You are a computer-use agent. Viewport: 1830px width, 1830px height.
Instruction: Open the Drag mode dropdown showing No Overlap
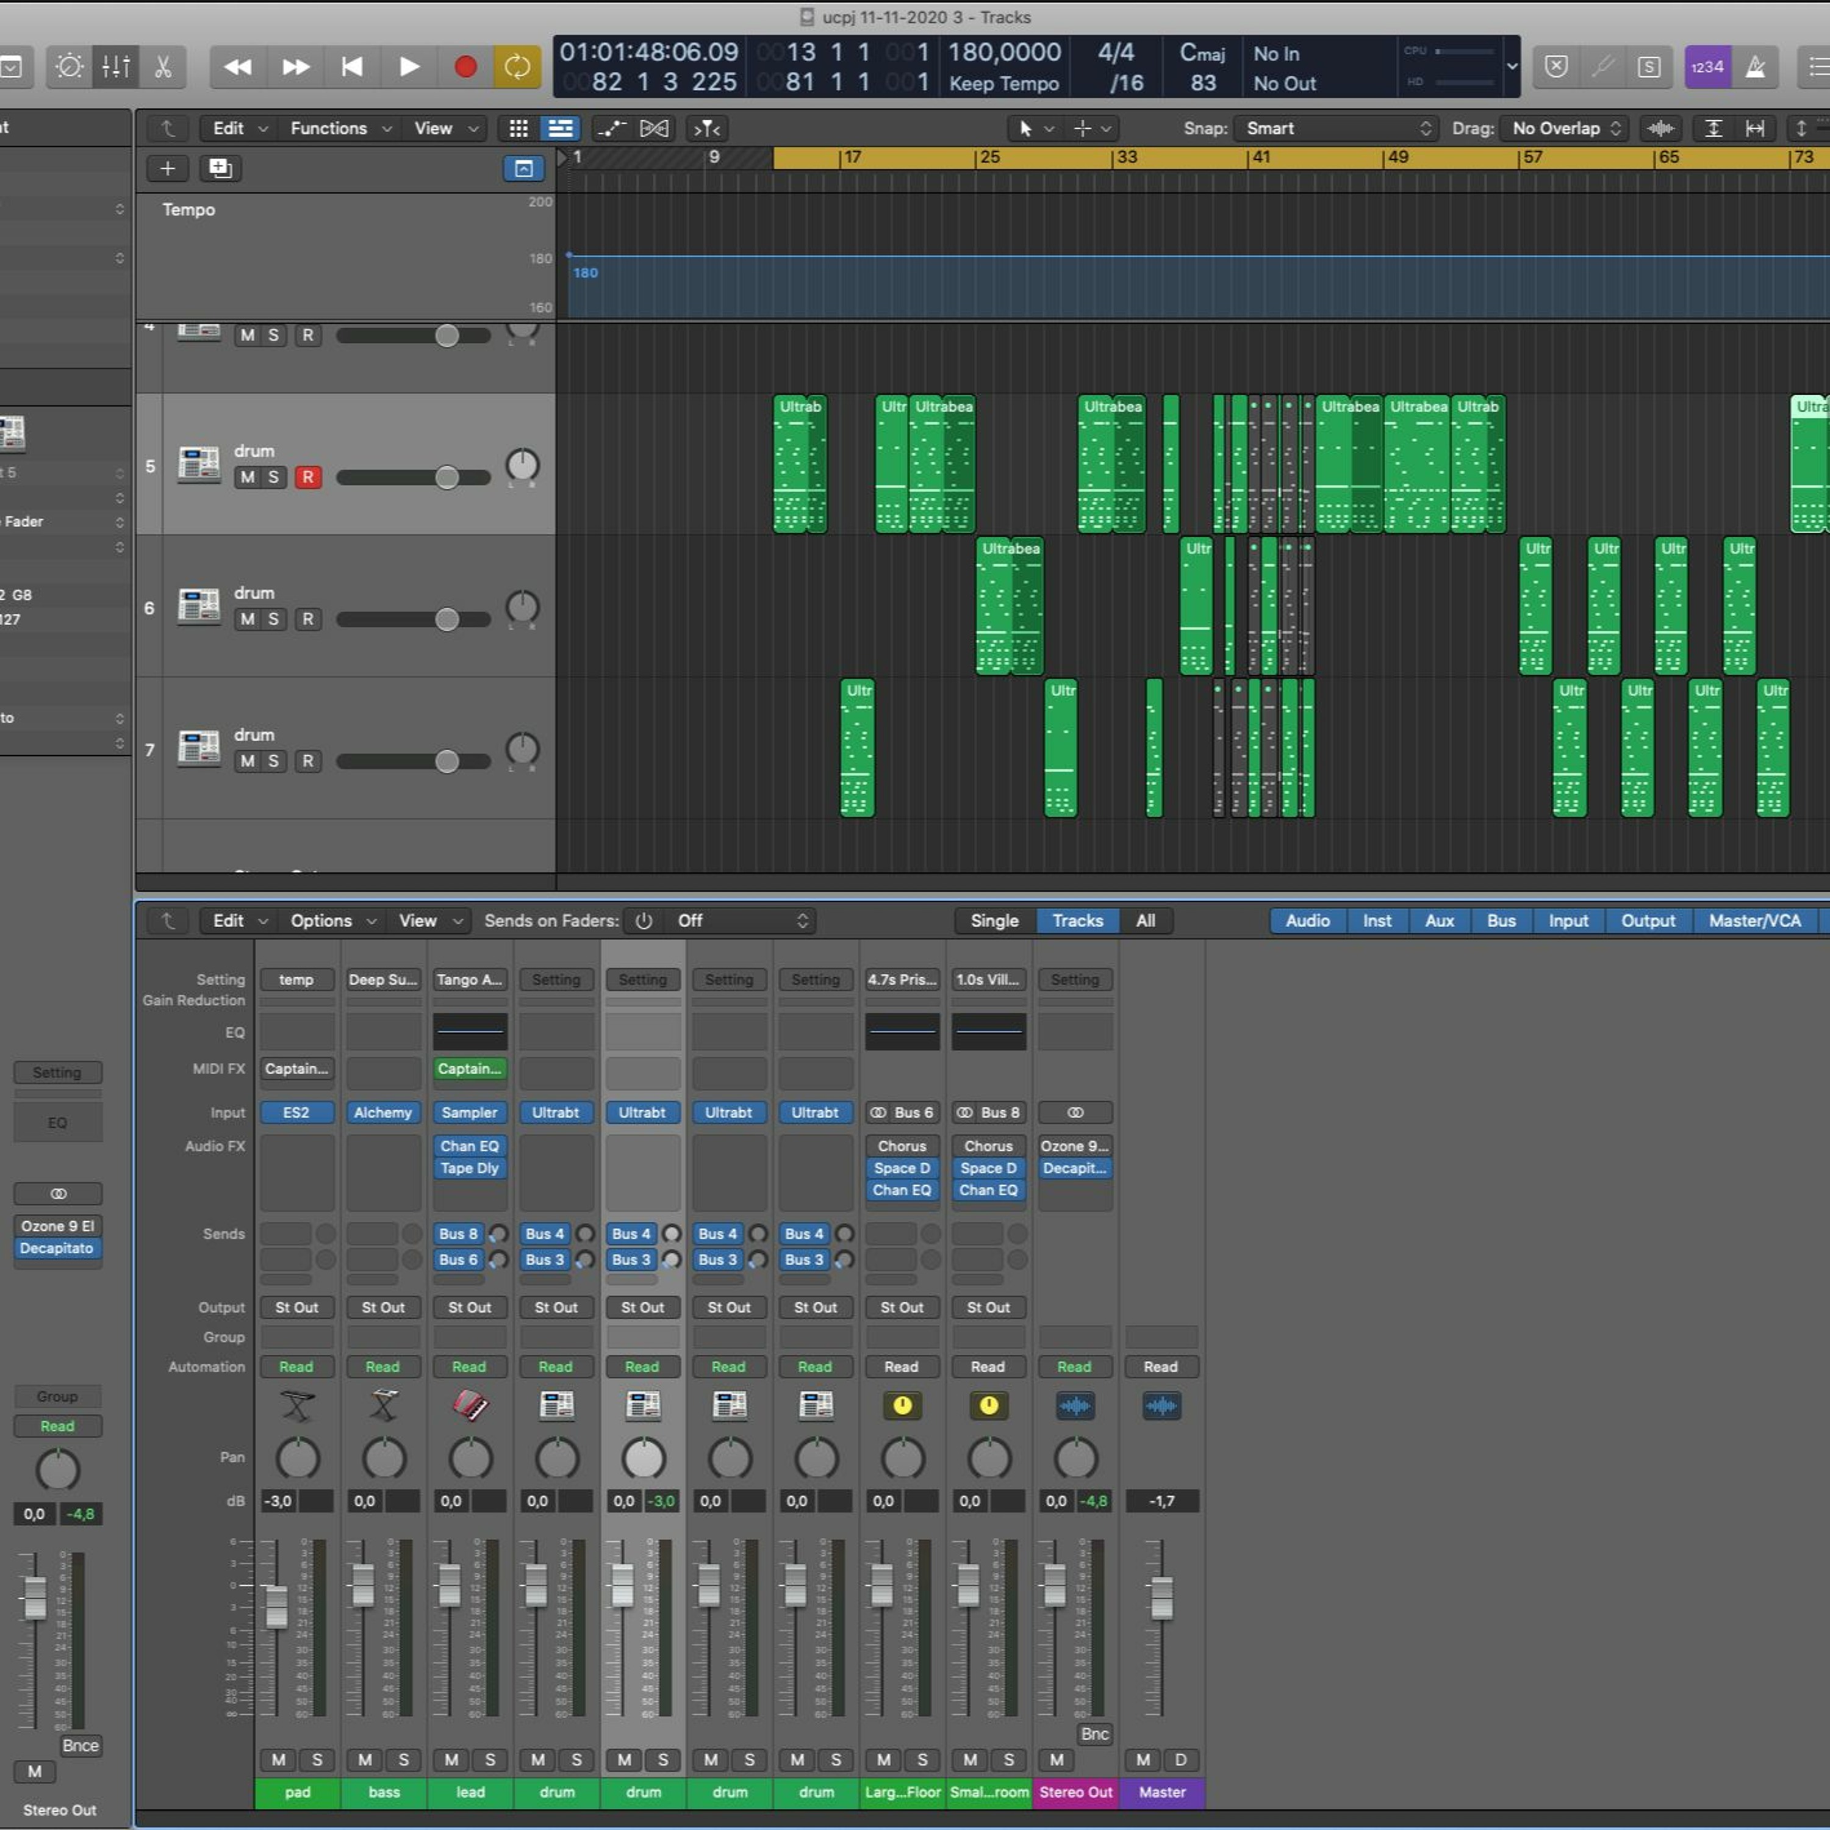pyautogui.click(x=1565, y=128)
